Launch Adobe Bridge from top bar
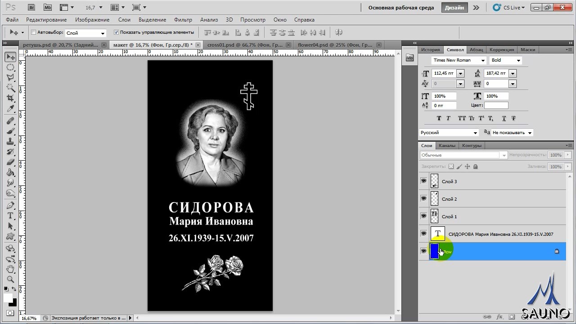The width and height of the screenshot is (576, 324). [x=31, y=8]
